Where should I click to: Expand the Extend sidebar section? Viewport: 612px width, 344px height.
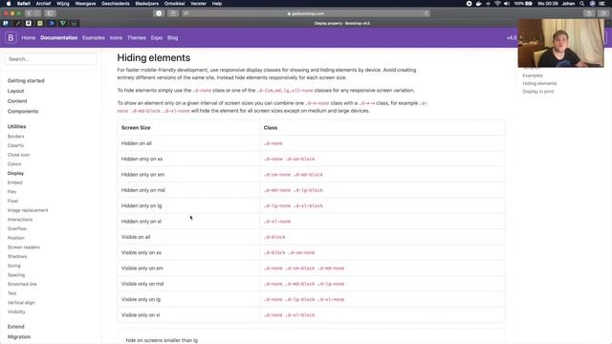(15, 327)
